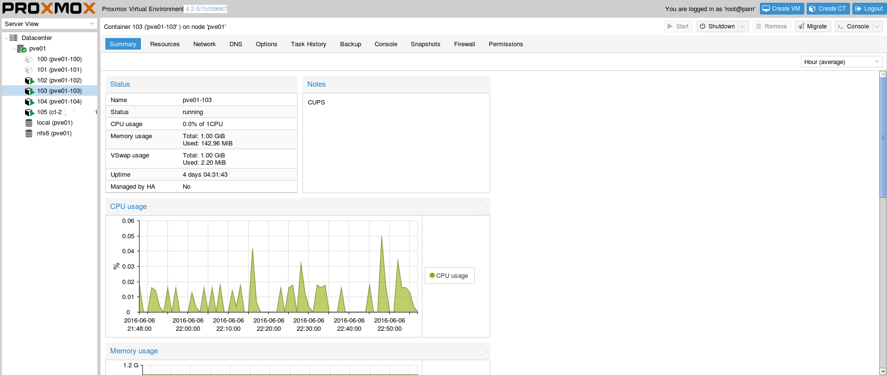Click the stopped container 100 icon

pos(29,59)
